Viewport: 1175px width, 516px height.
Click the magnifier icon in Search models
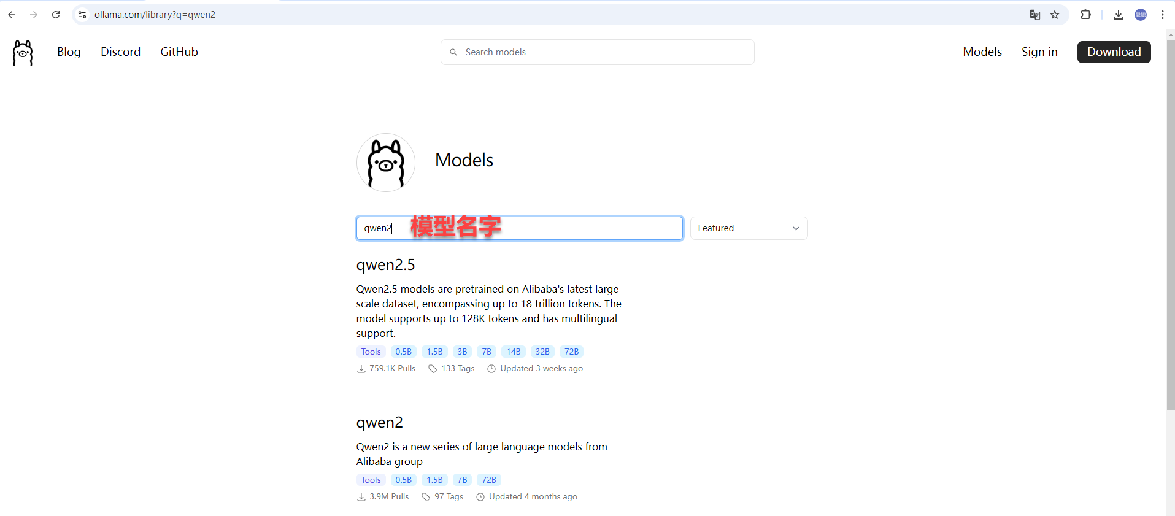click(x=453, y=52)
